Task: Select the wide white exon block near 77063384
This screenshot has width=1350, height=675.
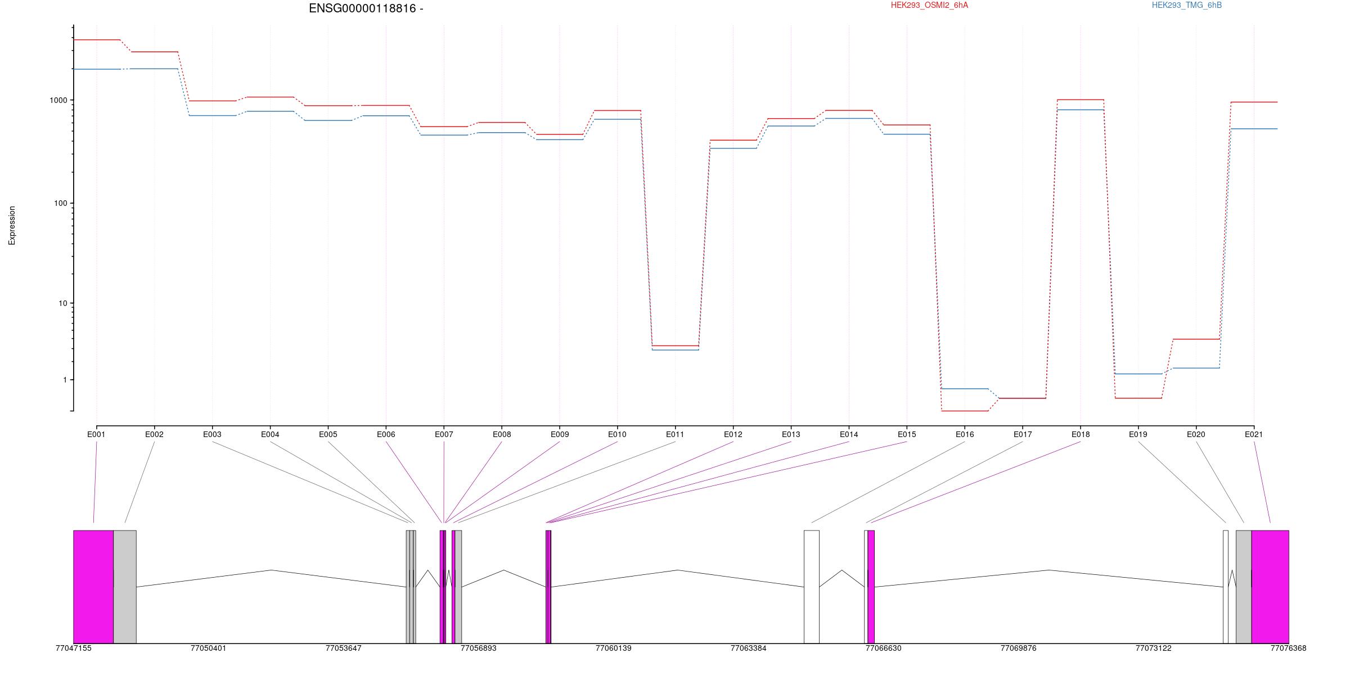Action: 812,587
